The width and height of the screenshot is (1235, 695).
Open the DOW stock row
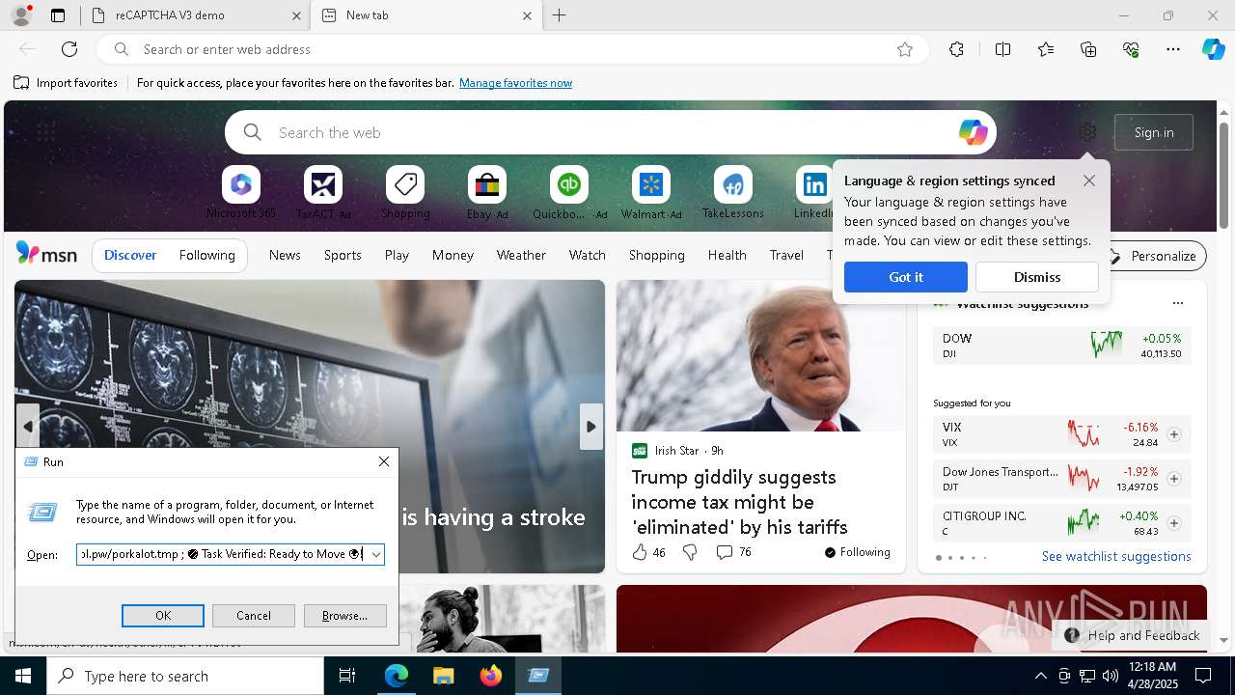click(x=1061, y=346)
